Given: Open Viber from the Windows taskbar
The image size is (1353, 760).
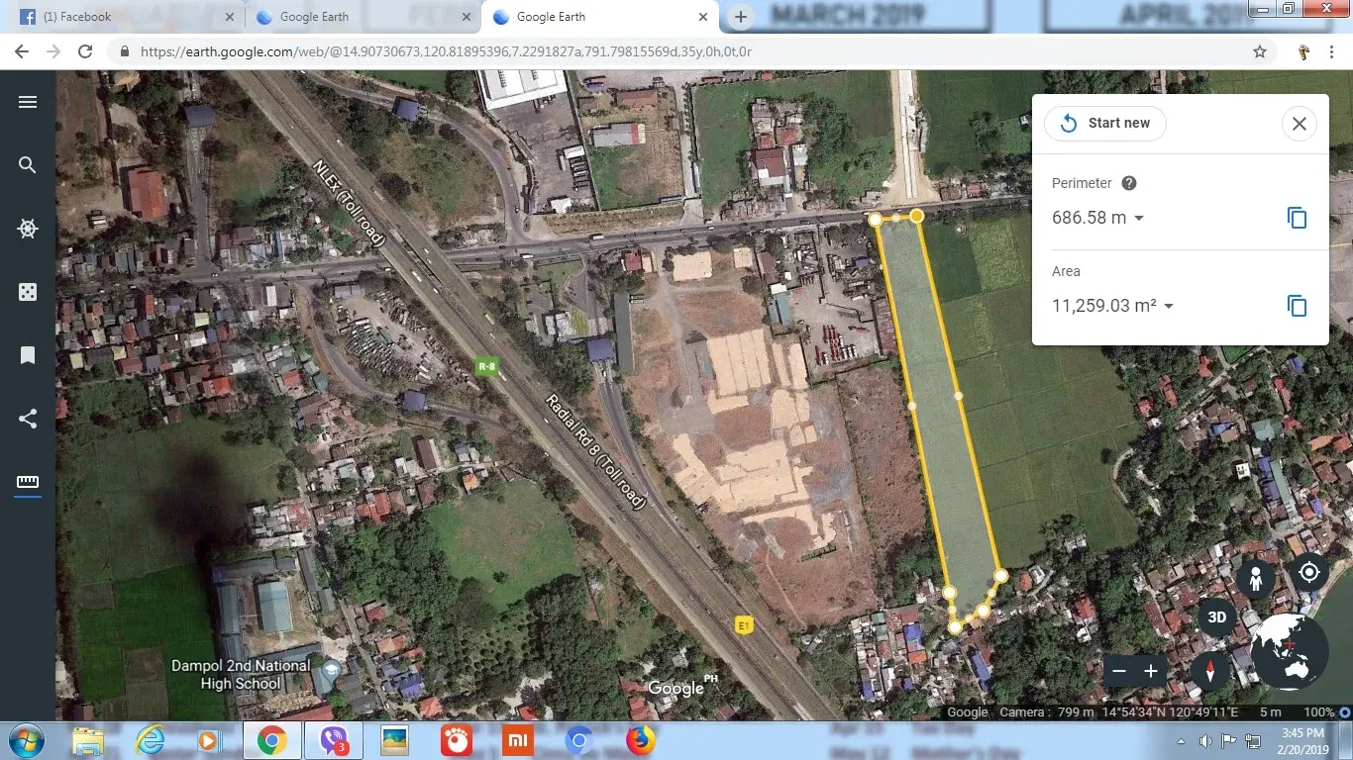Looking at the screenshot, I should coord(334,740).
